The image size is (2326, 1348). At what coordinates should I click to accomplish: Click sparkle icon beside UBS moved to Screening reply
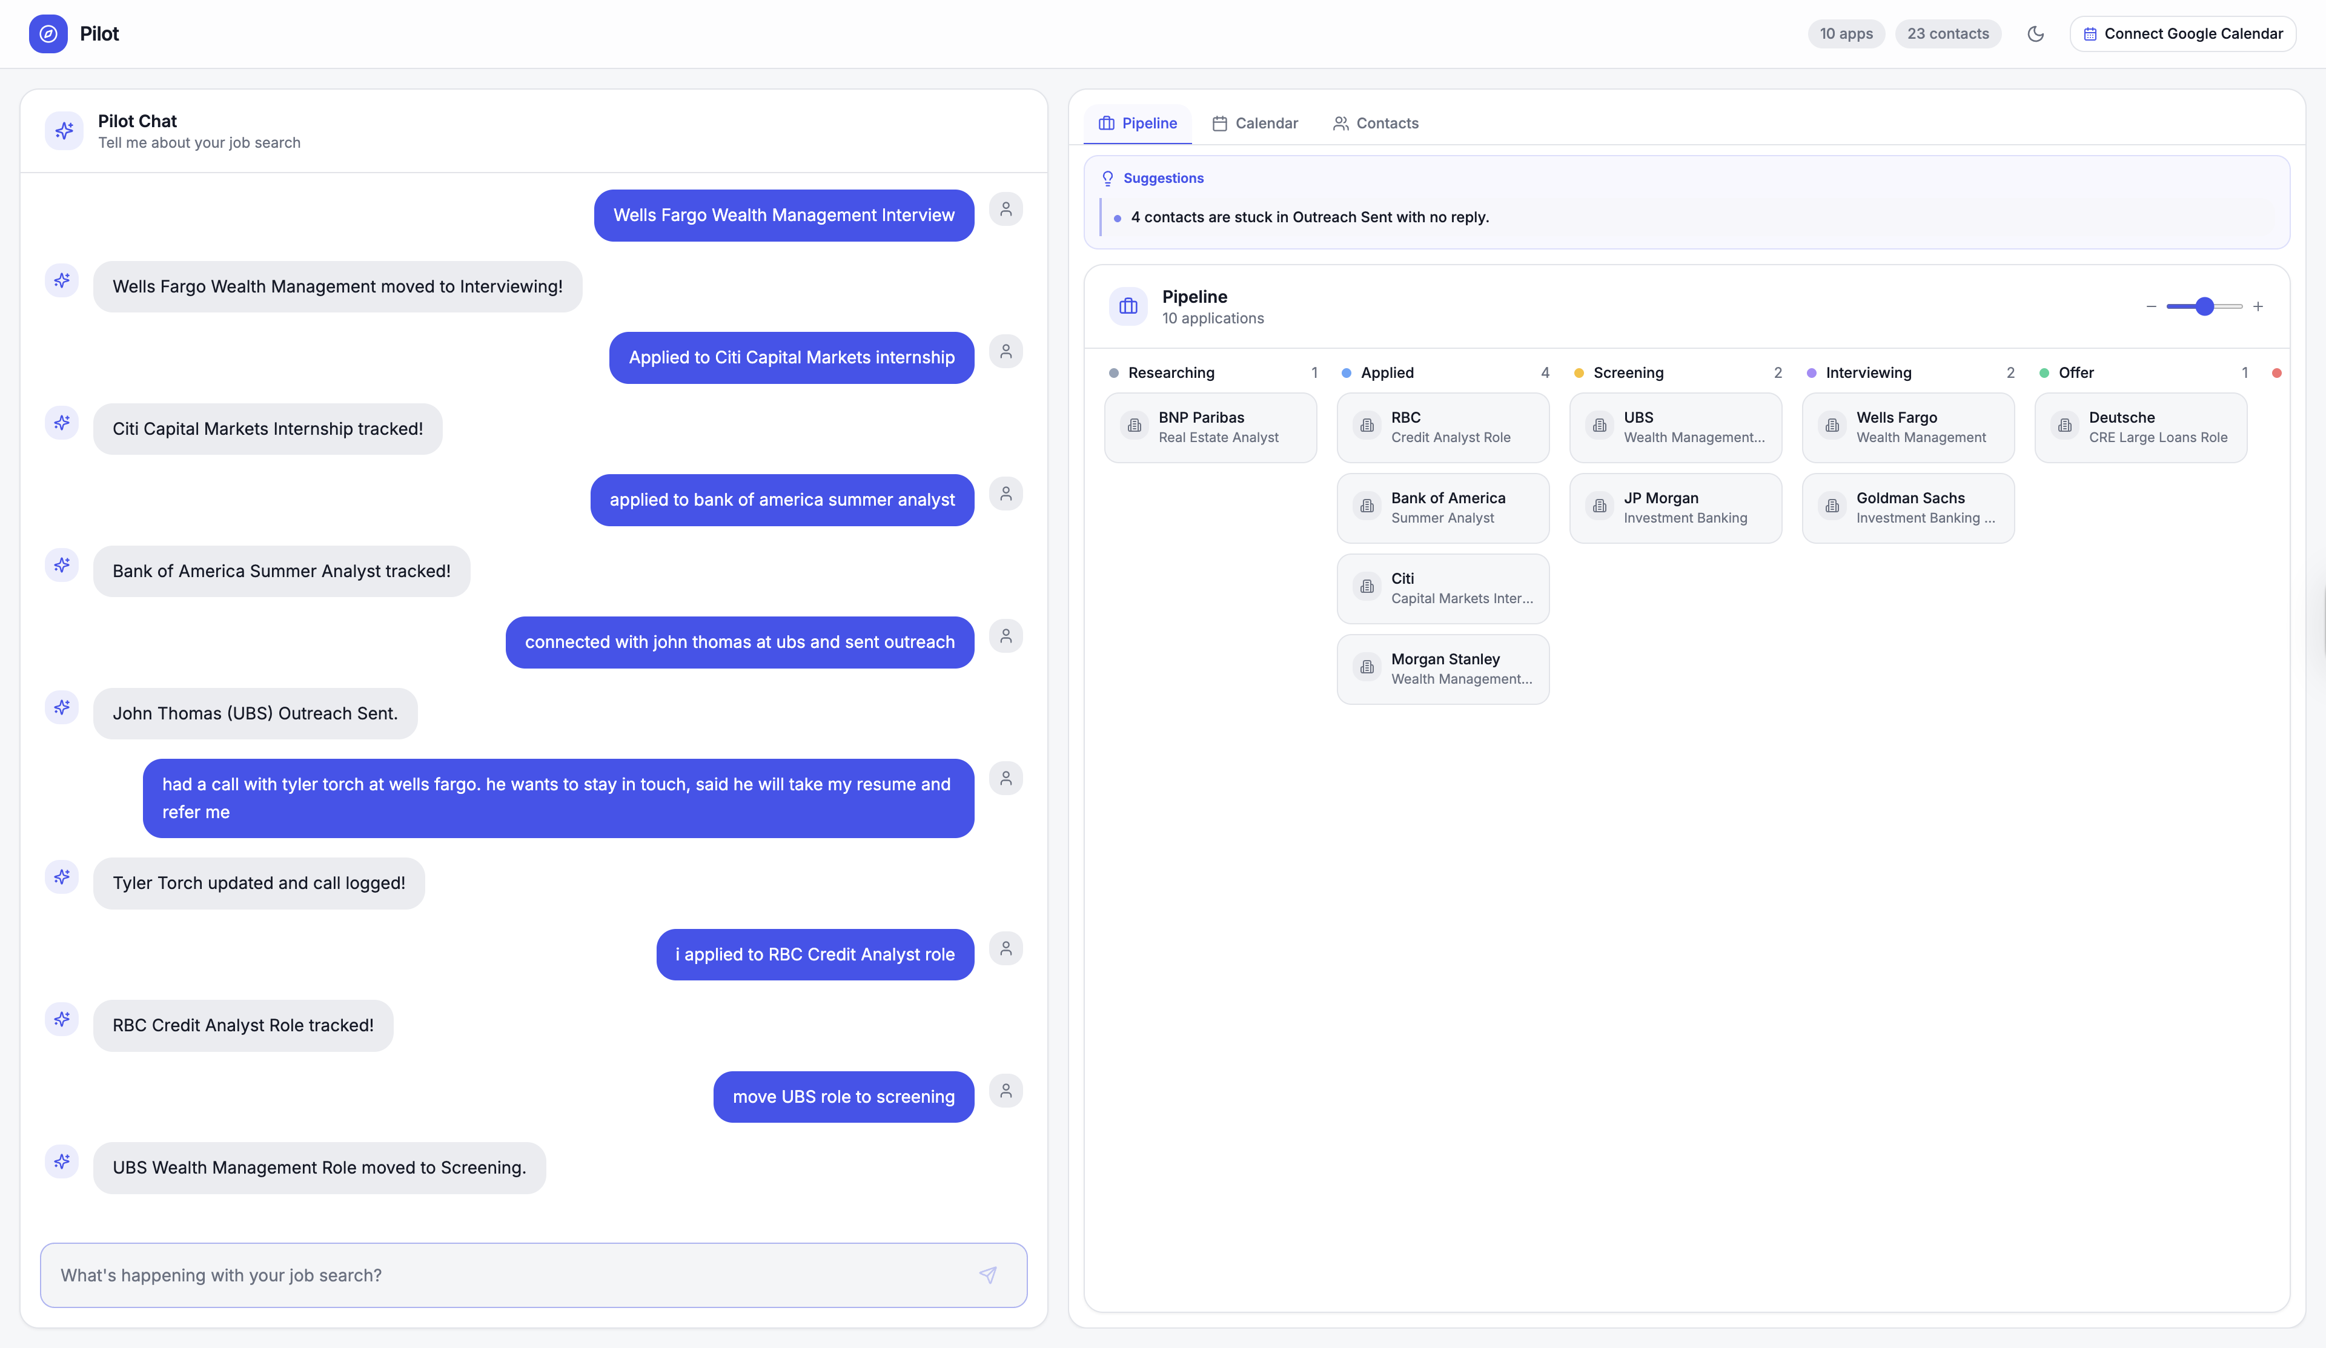62,1161
